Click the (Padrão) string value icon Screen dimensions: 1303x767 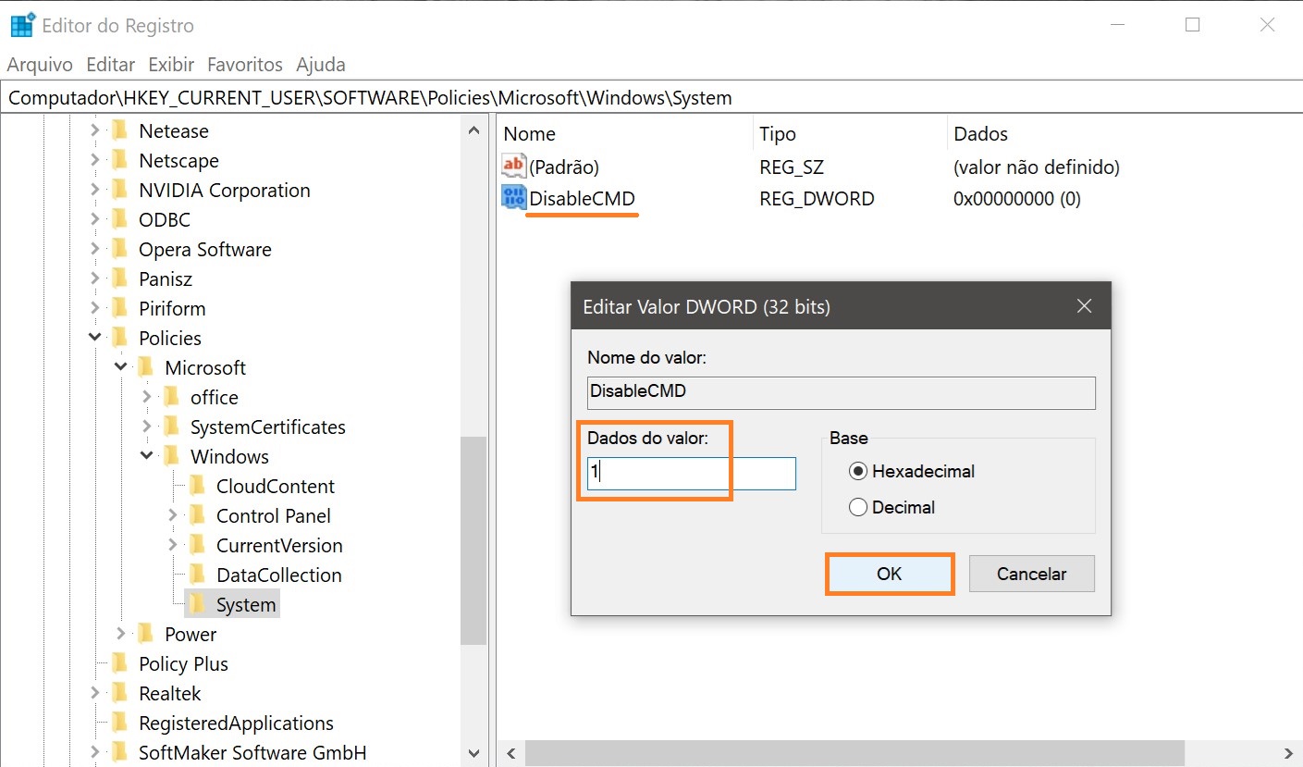coord(513,167)
